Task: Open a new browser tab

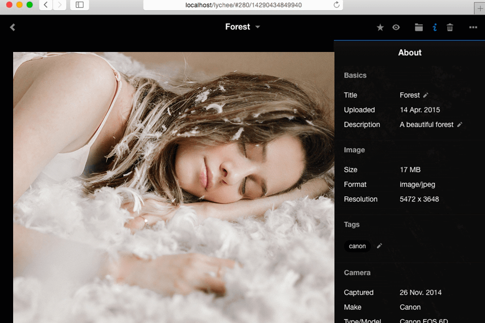Action: tap(479, 9)
